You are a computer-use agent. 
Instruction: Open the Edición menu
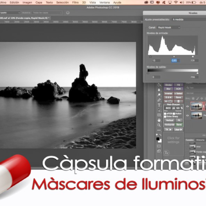pos(15,2)
